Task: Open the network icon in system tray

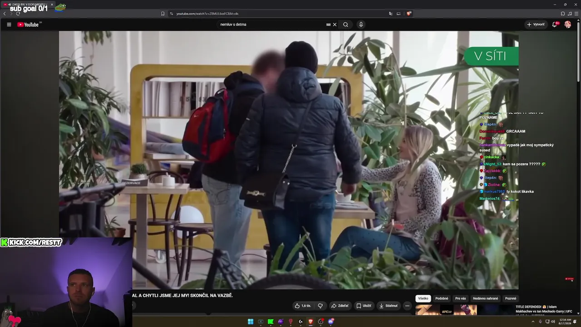Action: tap(547, 322)
